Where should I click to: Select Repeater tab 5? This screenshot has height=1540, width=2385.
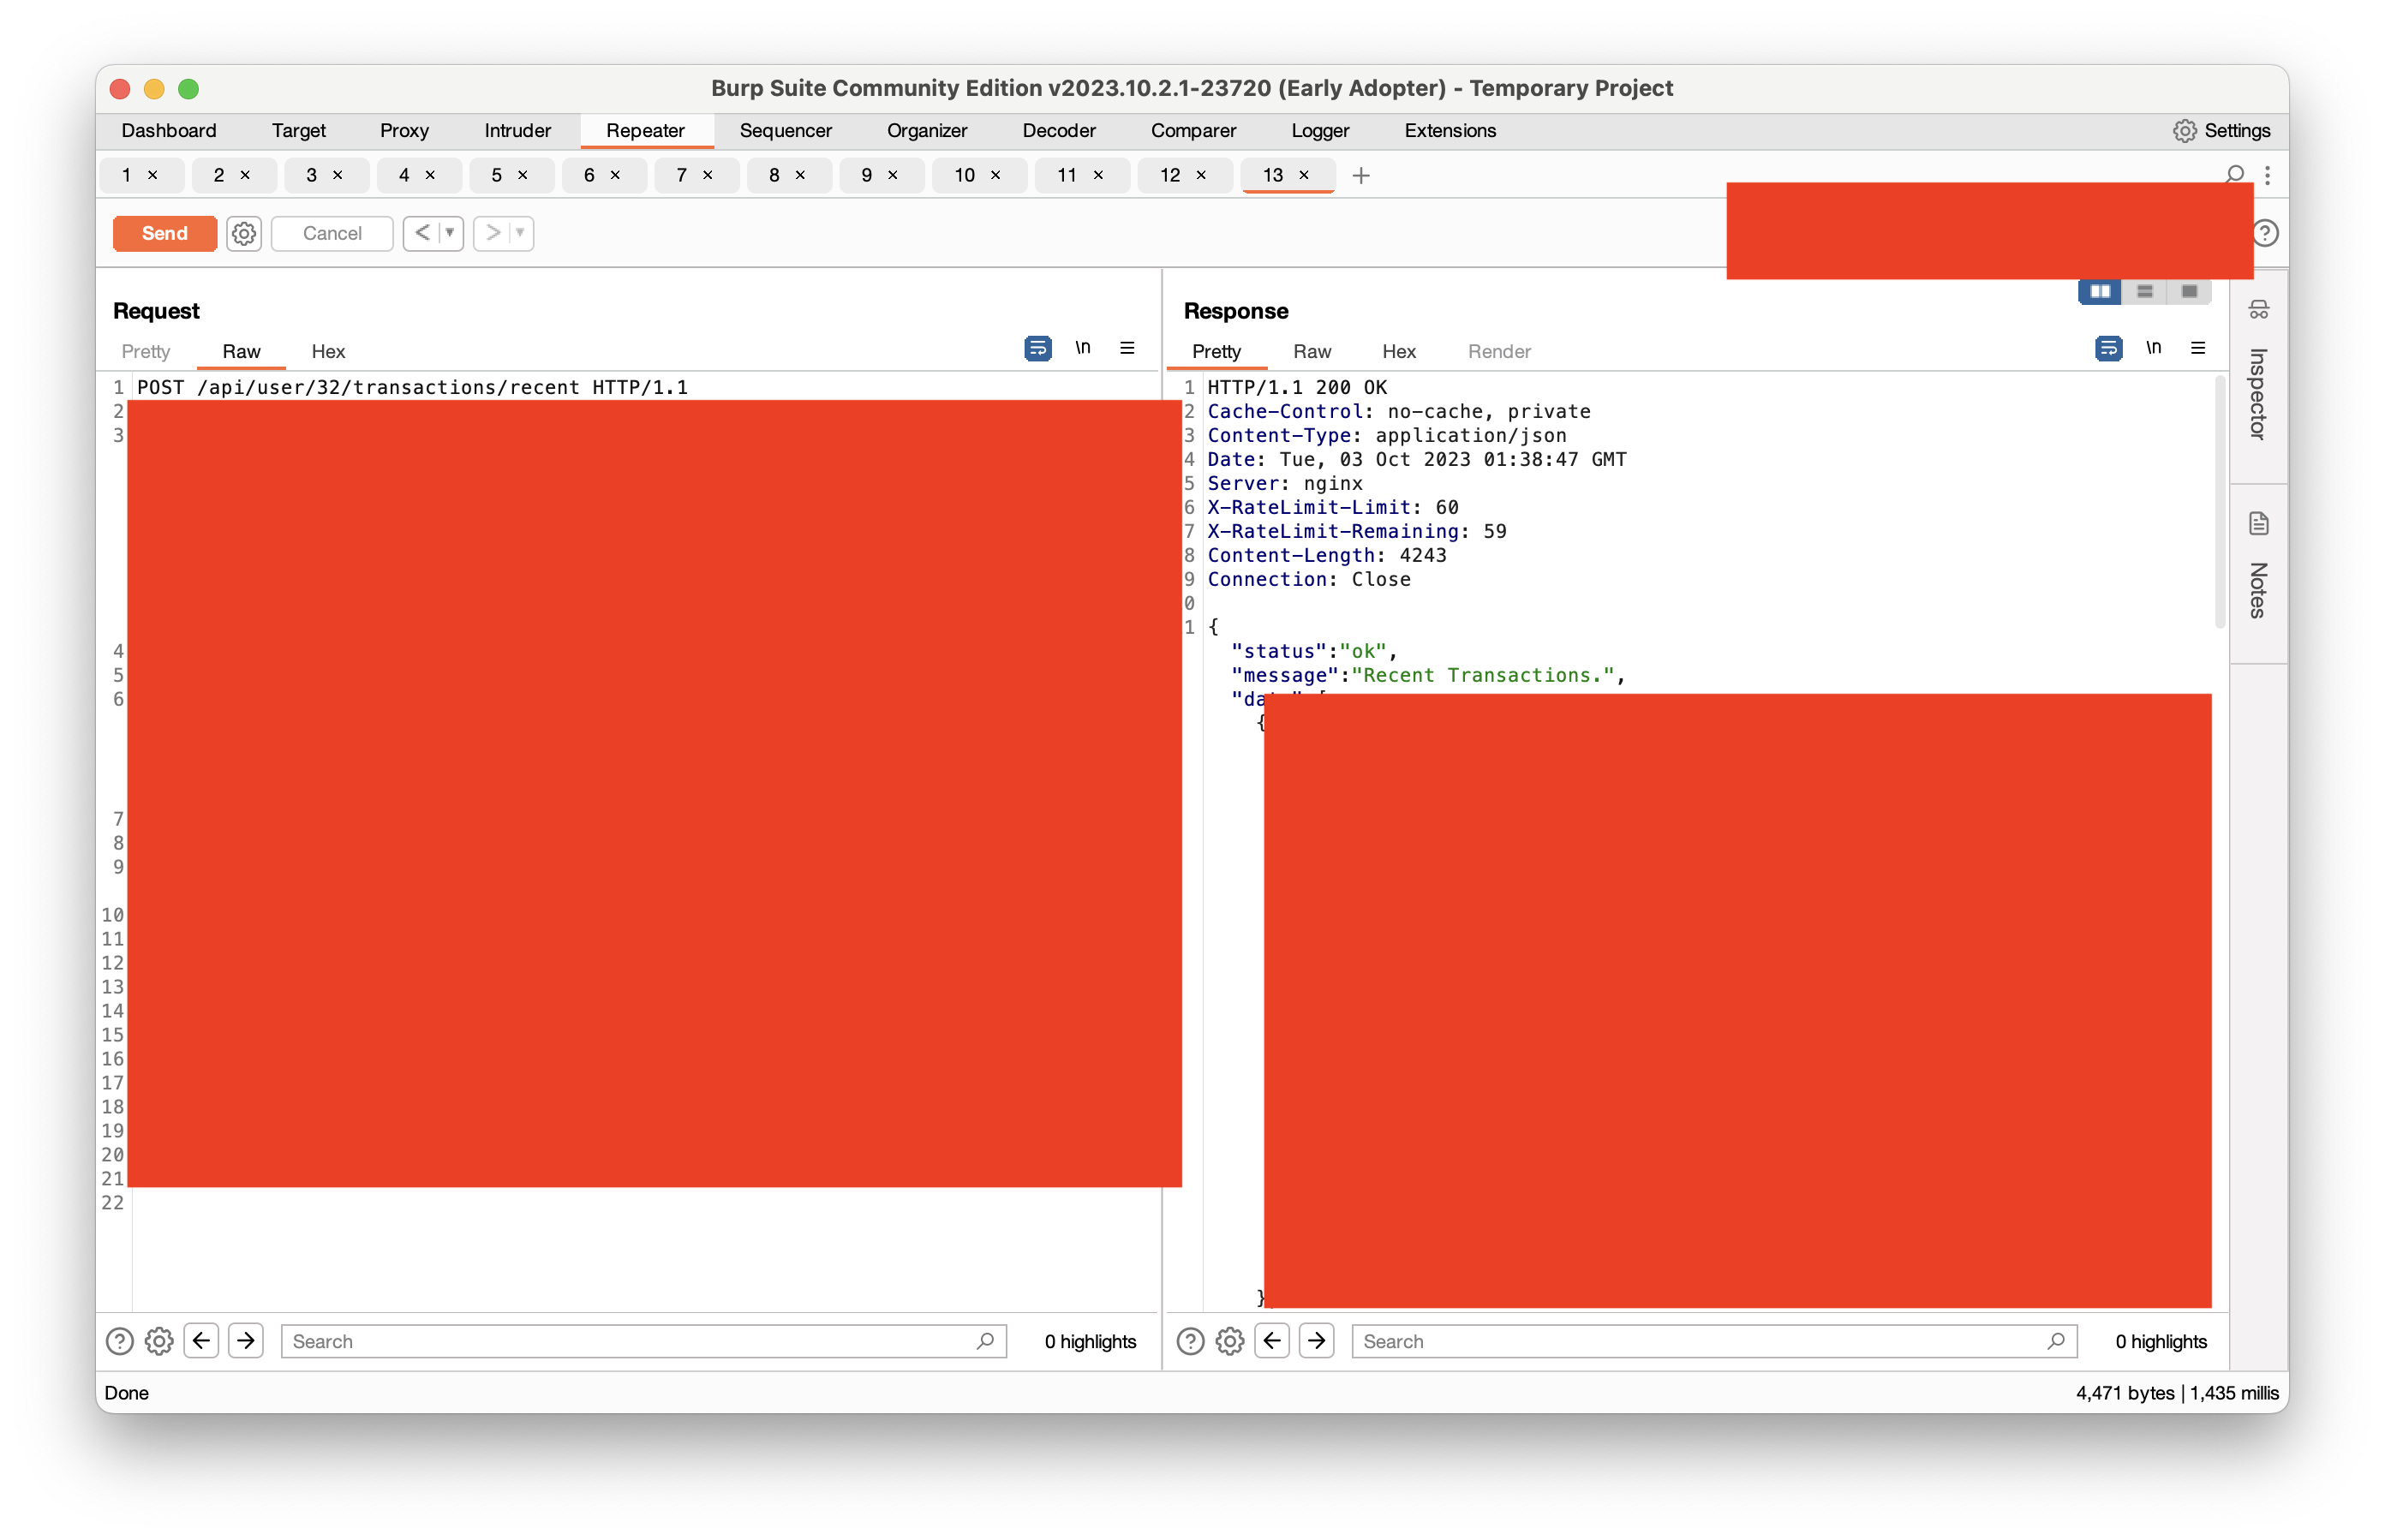[x=496, y=175]
